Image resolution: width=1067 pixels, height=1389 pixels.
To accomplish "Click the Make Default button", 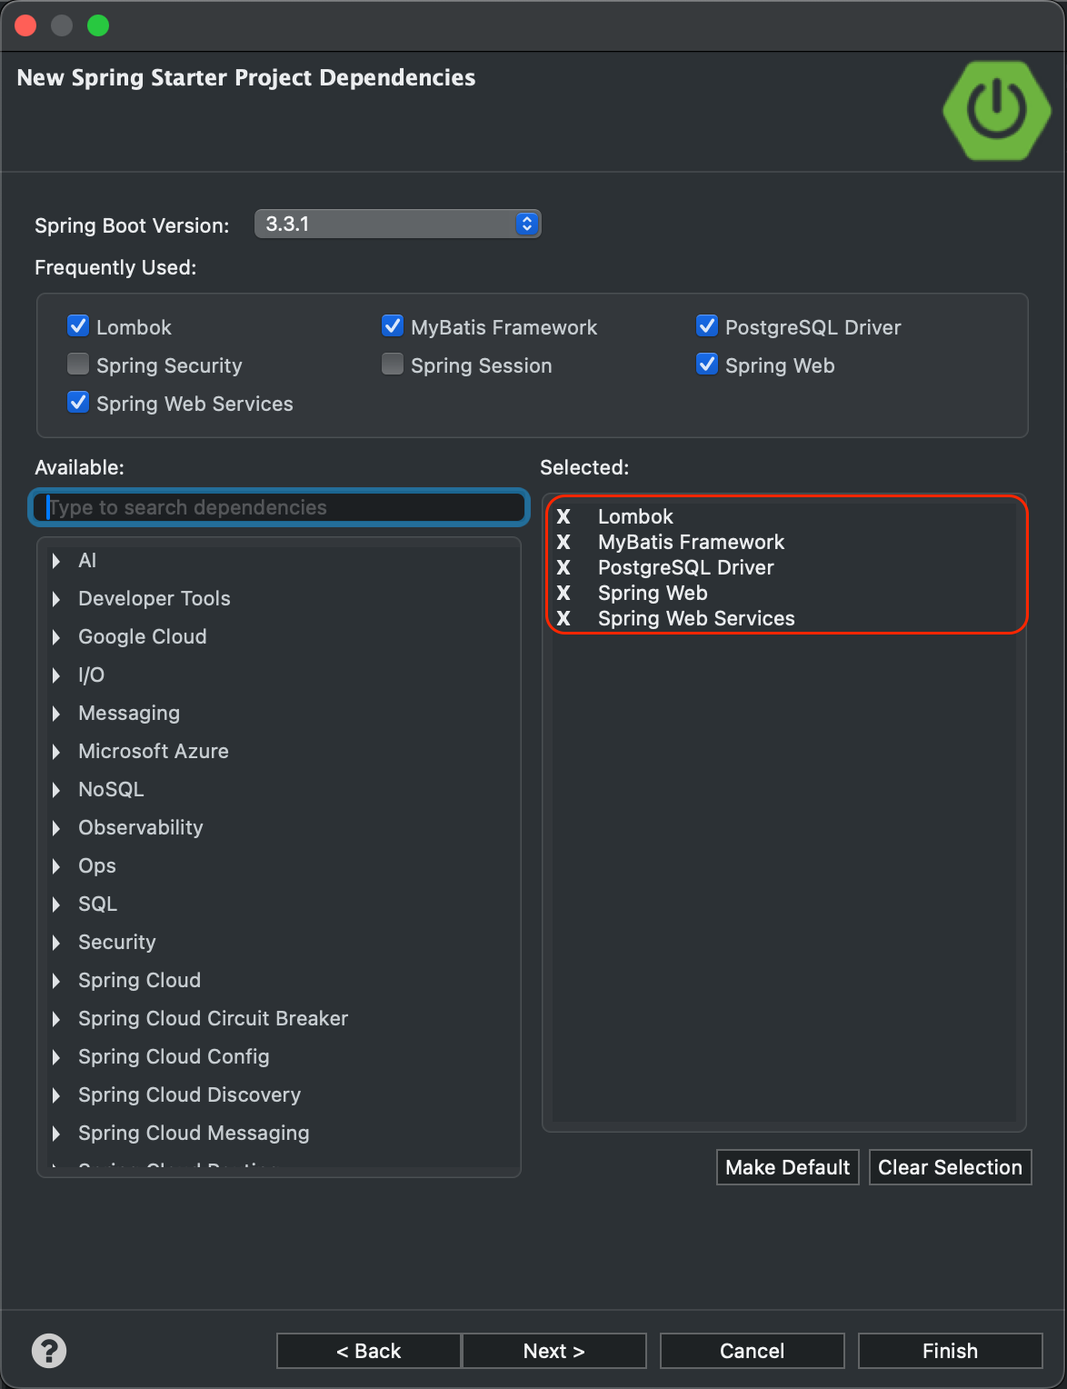I will 787,1167.
